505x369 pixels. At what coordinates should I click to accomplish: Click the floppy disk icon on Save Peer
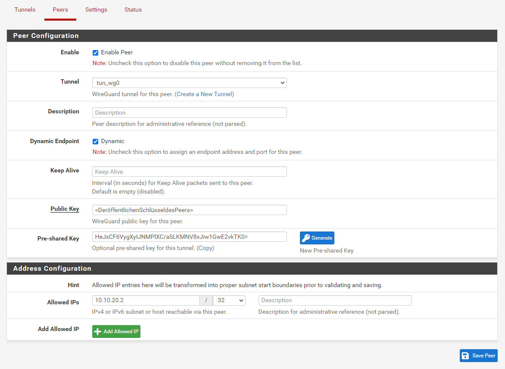point(465,356)
